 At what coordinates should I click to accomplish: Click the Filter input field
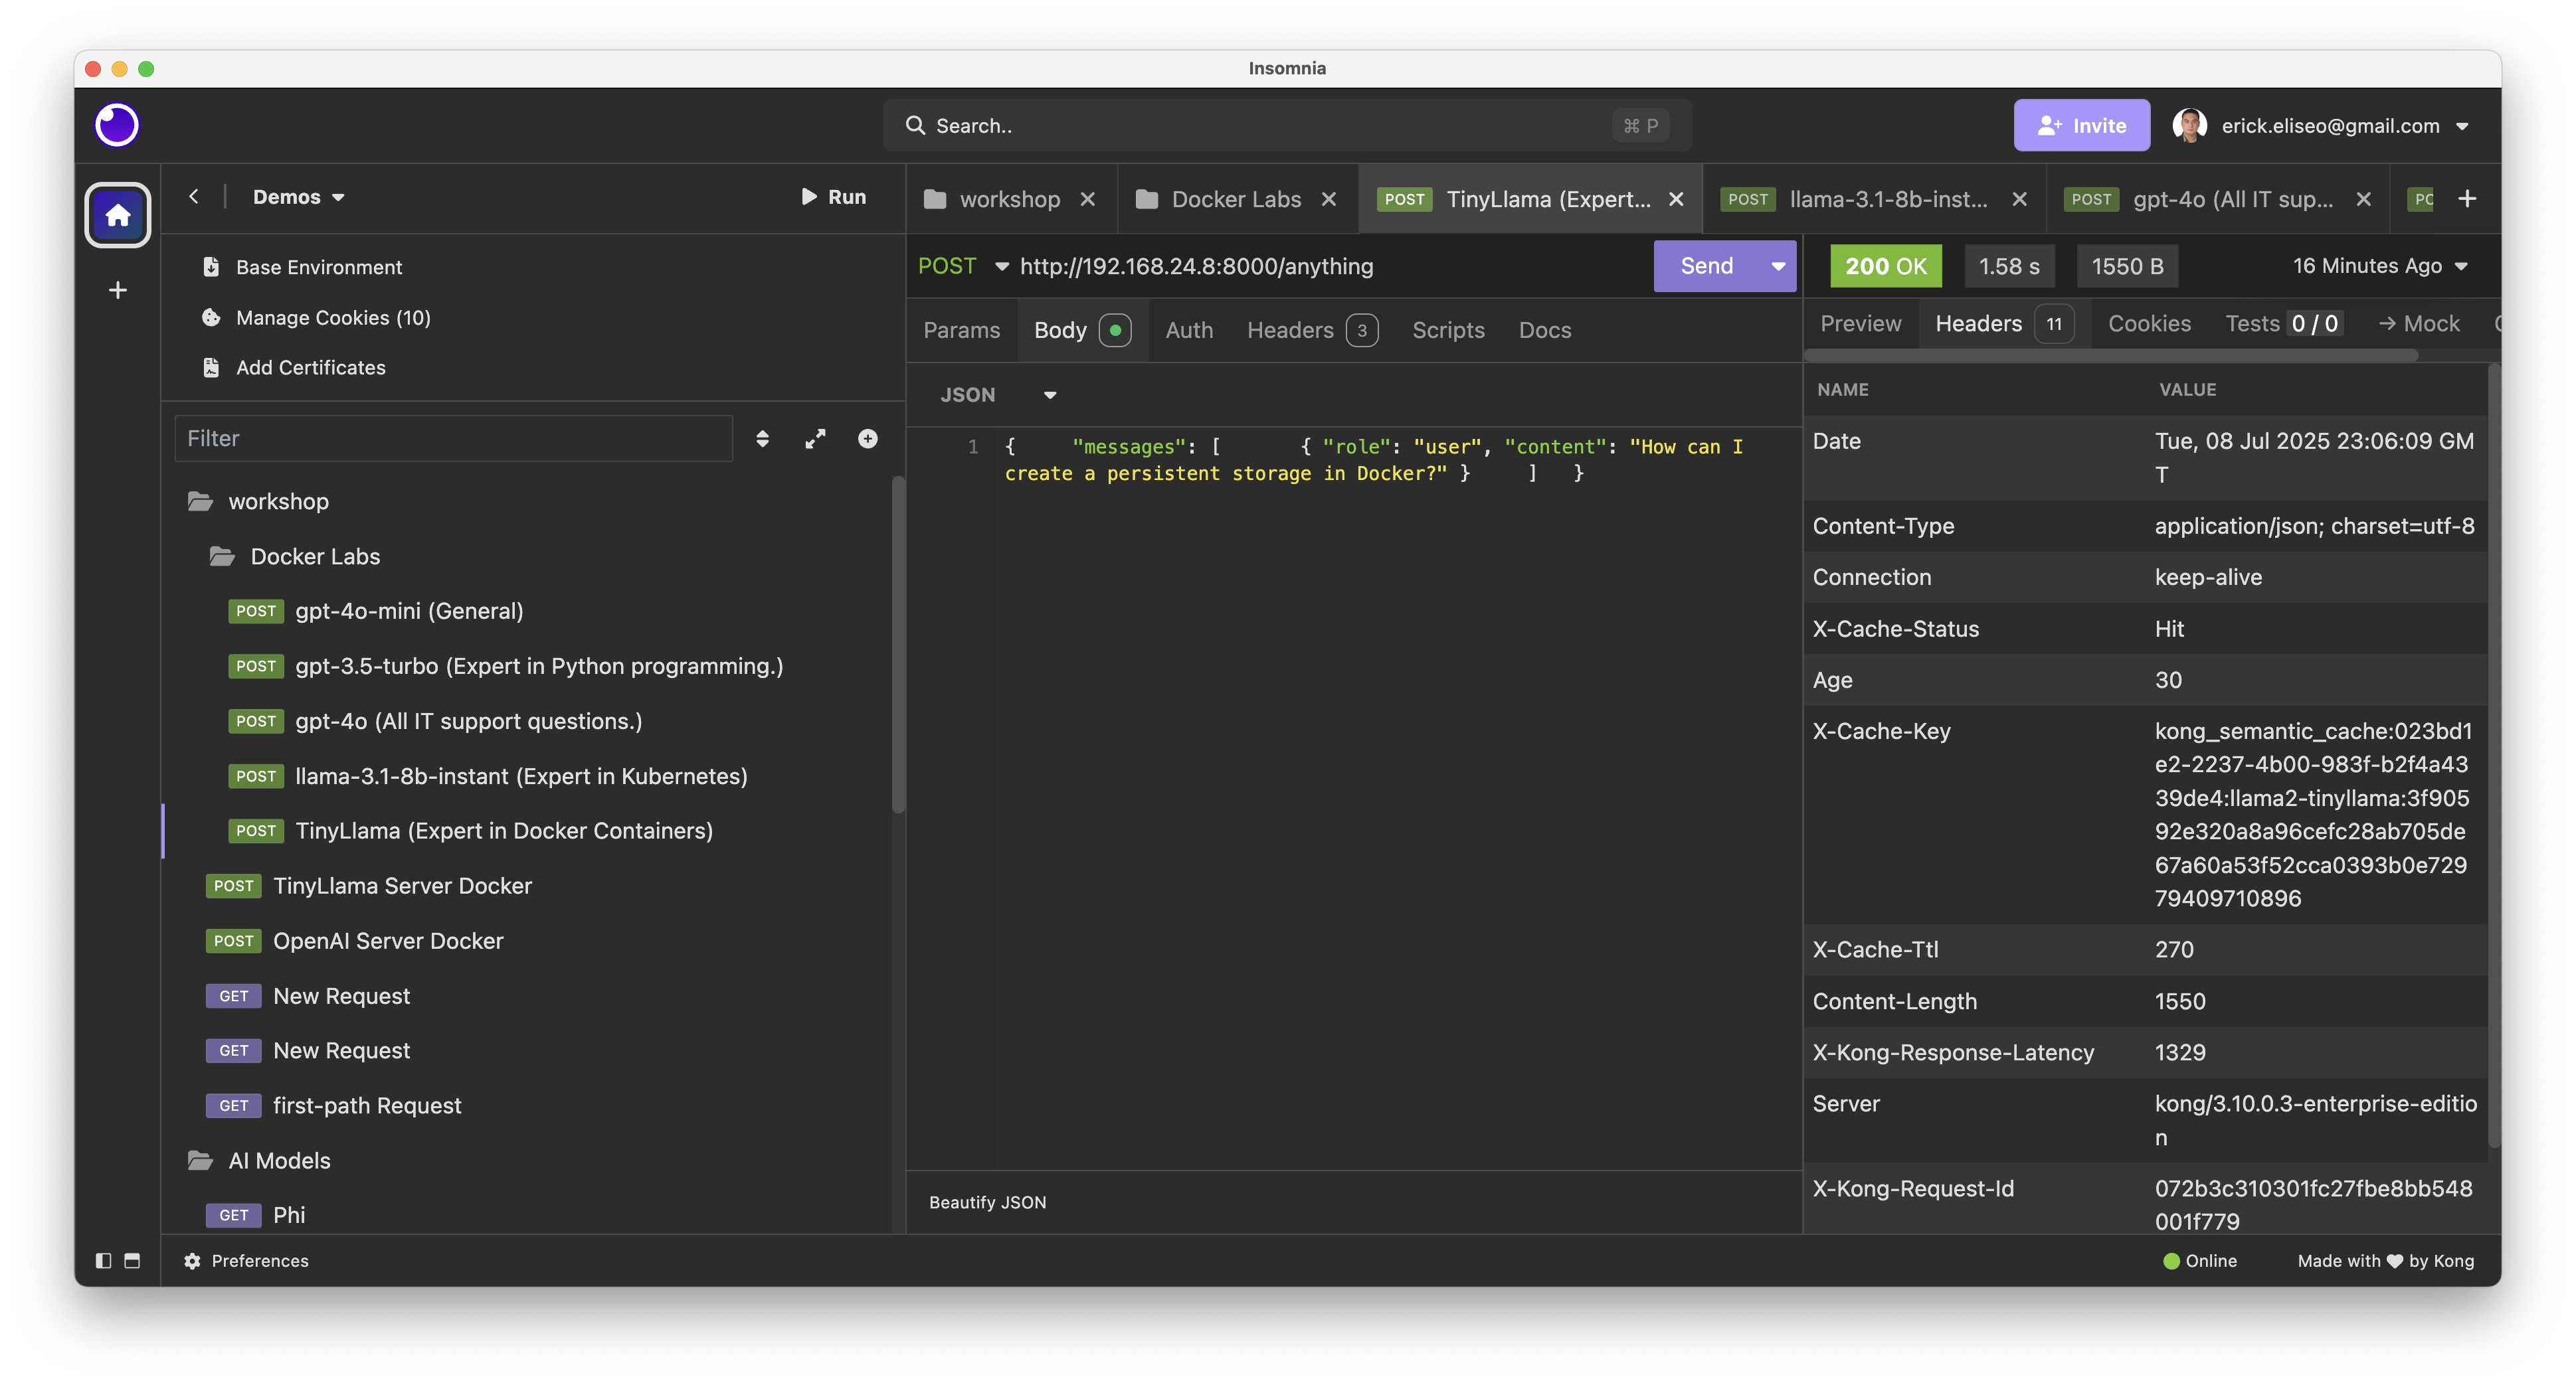pyautogui.click(x=453, y=439)
